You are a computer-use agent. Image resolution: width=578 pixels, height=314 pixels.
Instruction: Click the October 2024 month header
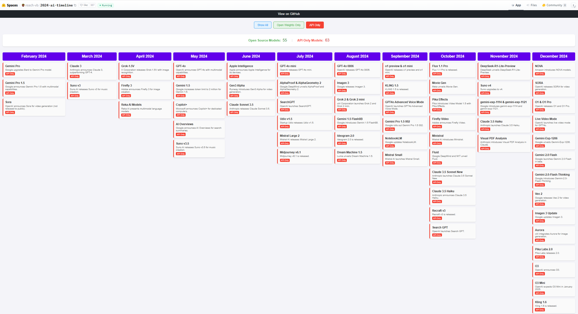click(x=453, y=56)
